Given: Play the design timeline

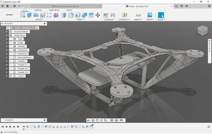Looking at the screenshot, I should (x=10, y=127).
